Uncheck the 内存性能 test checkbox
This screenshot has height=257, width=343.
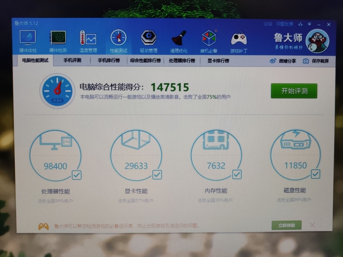237,174
